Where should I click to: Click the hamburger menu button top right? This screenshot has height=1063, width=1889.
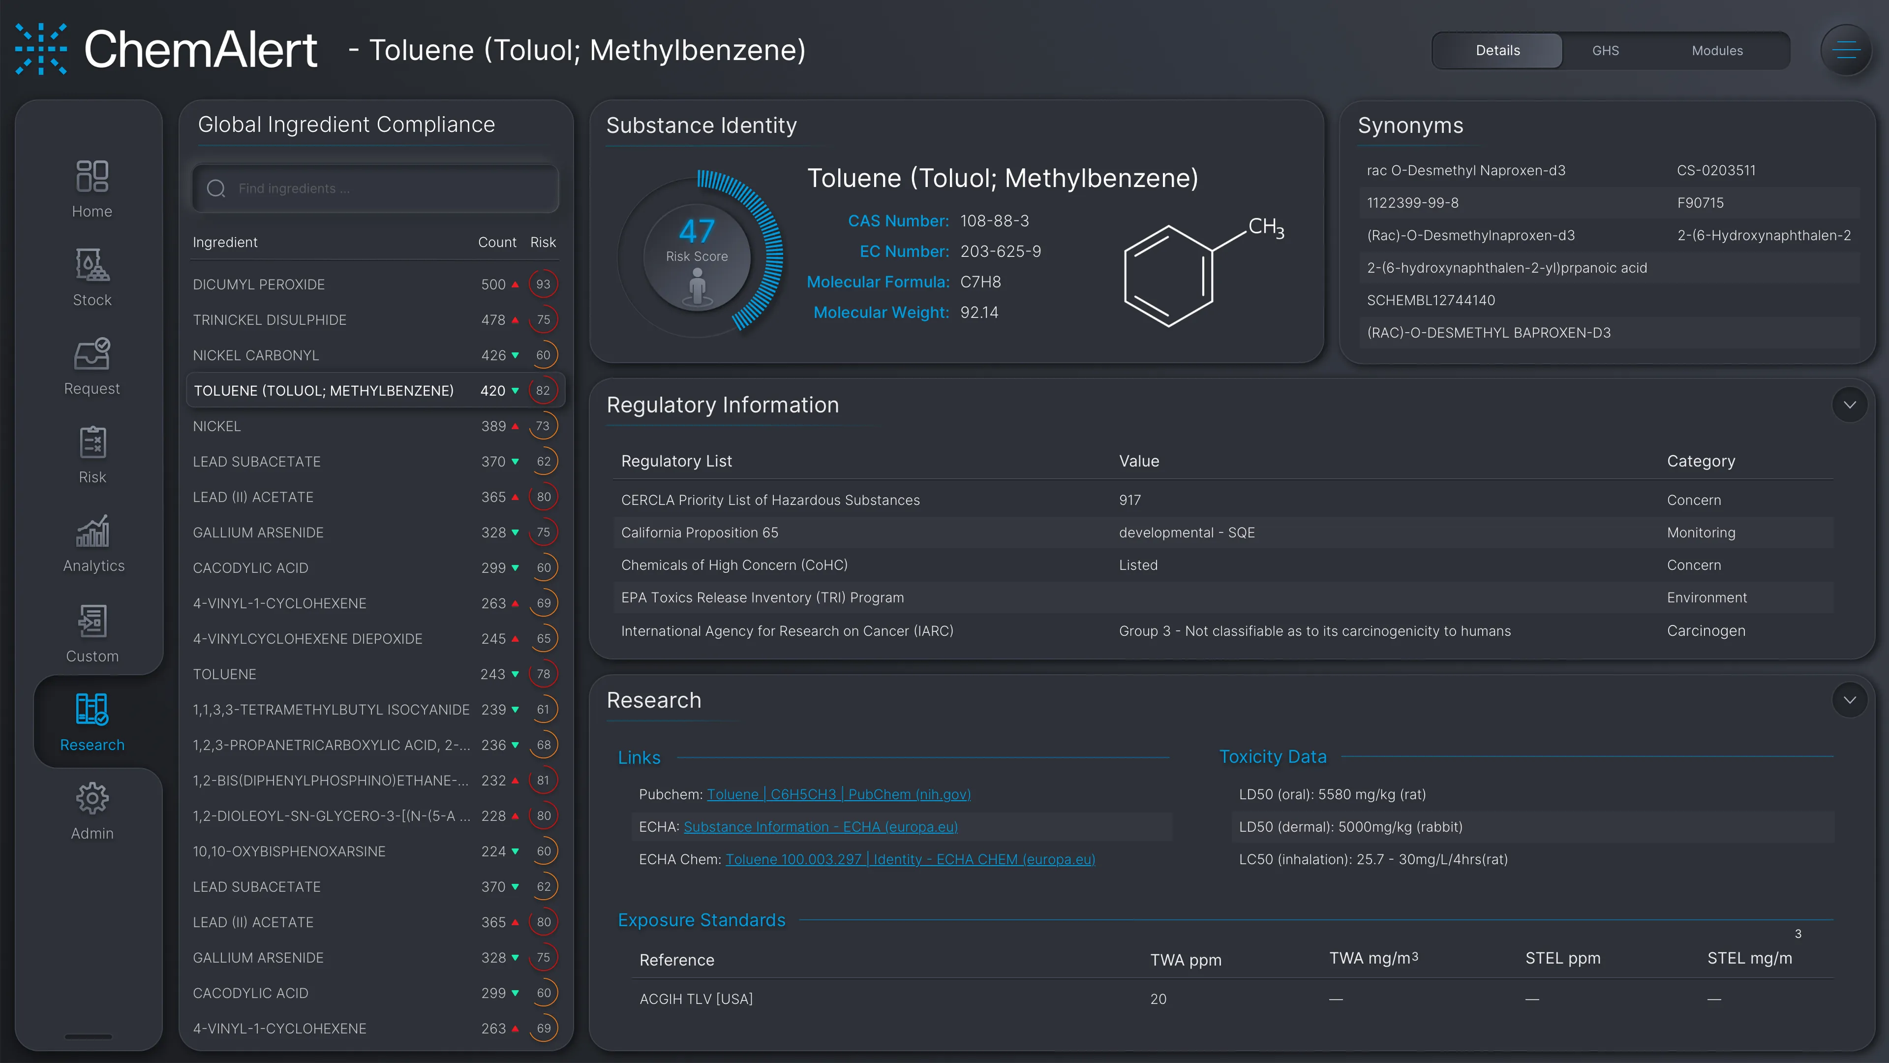[x=1846, y=51]
